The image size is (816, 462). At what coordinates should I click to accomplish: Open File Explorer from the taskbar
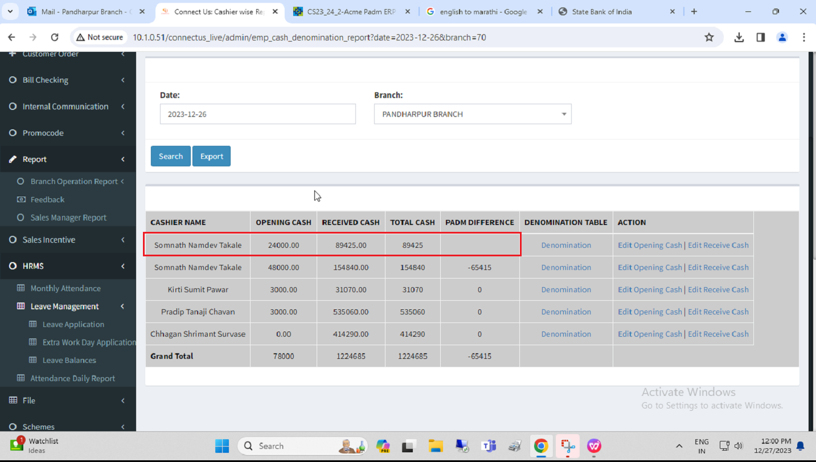coord(436,445)
